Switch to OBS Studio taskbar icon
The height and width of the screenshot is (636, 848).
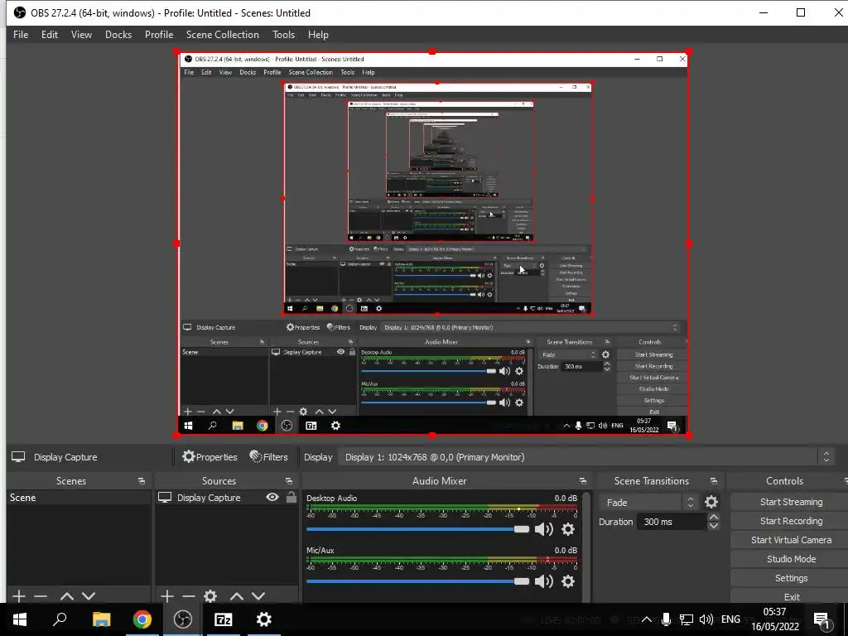pos(182,619)
